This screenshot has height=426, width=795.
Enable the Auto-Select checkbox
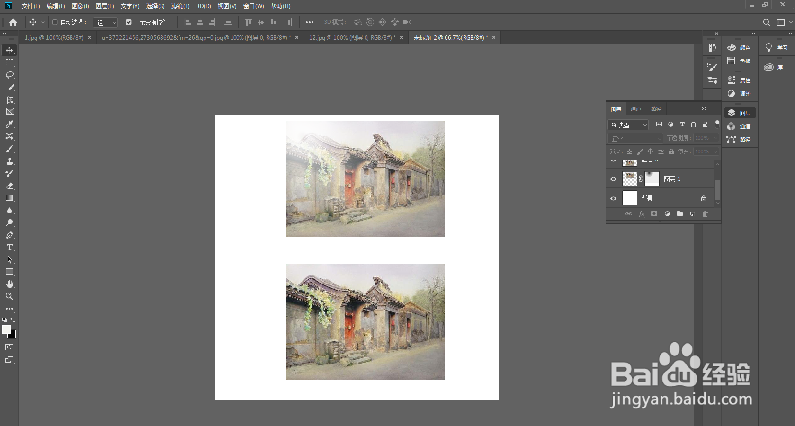55,22
